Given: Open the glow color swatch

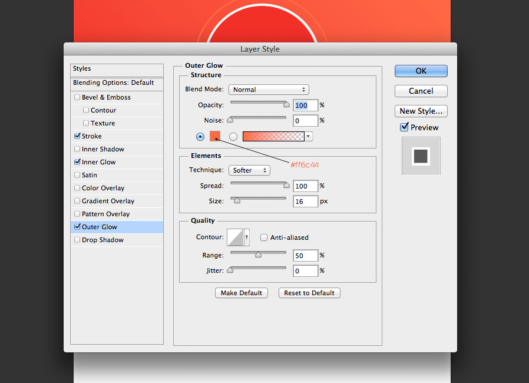Looking at the screenshot, I should click(215, 136).
